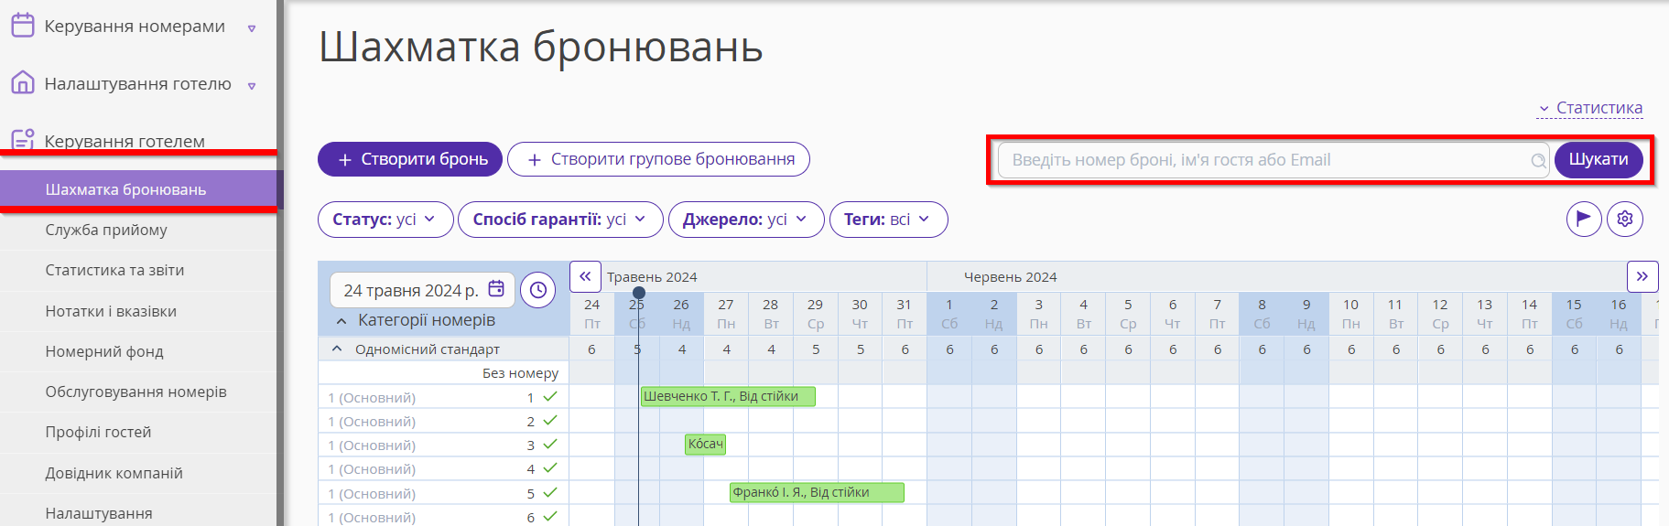
Task: Click the 8 Сб date column header
Action: coord(1262,314)
